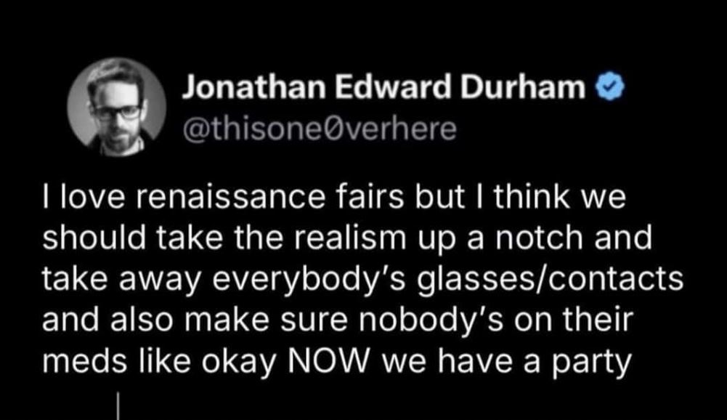
Task: Click the word notch in the tweet
Action: (x=540, y=238)
